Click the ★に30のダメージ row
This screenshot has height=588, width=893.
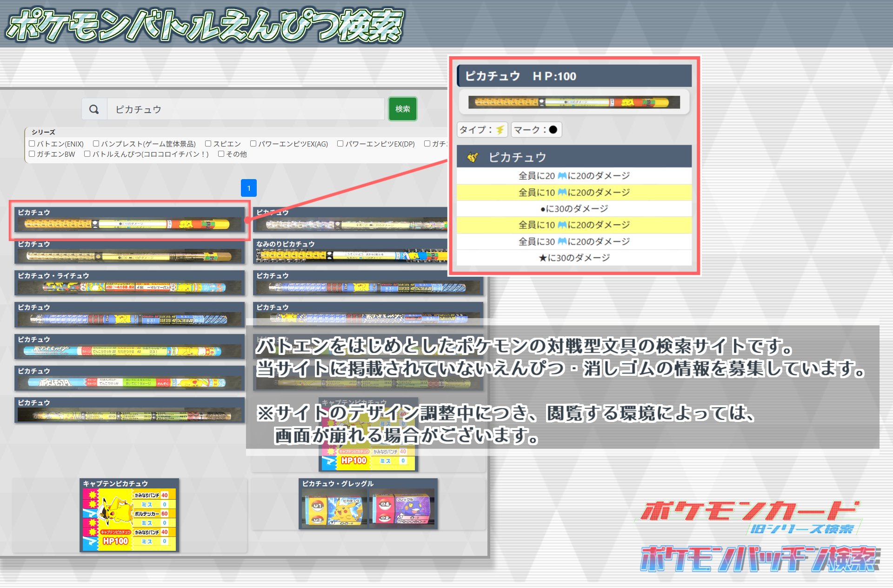pyautogui.click(x=574, y=258)
